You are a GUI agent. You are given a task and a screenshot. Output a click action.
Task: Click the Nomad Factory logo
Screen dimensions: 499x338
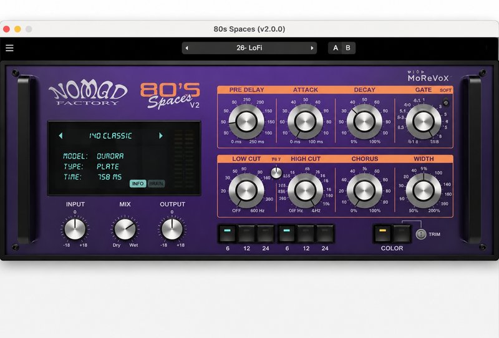click(x=88, y=93)
